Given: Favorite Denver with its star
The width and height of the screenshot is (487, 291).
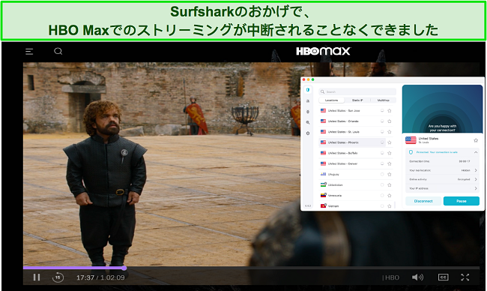Looking at the screenshot, I should (390, 163).
